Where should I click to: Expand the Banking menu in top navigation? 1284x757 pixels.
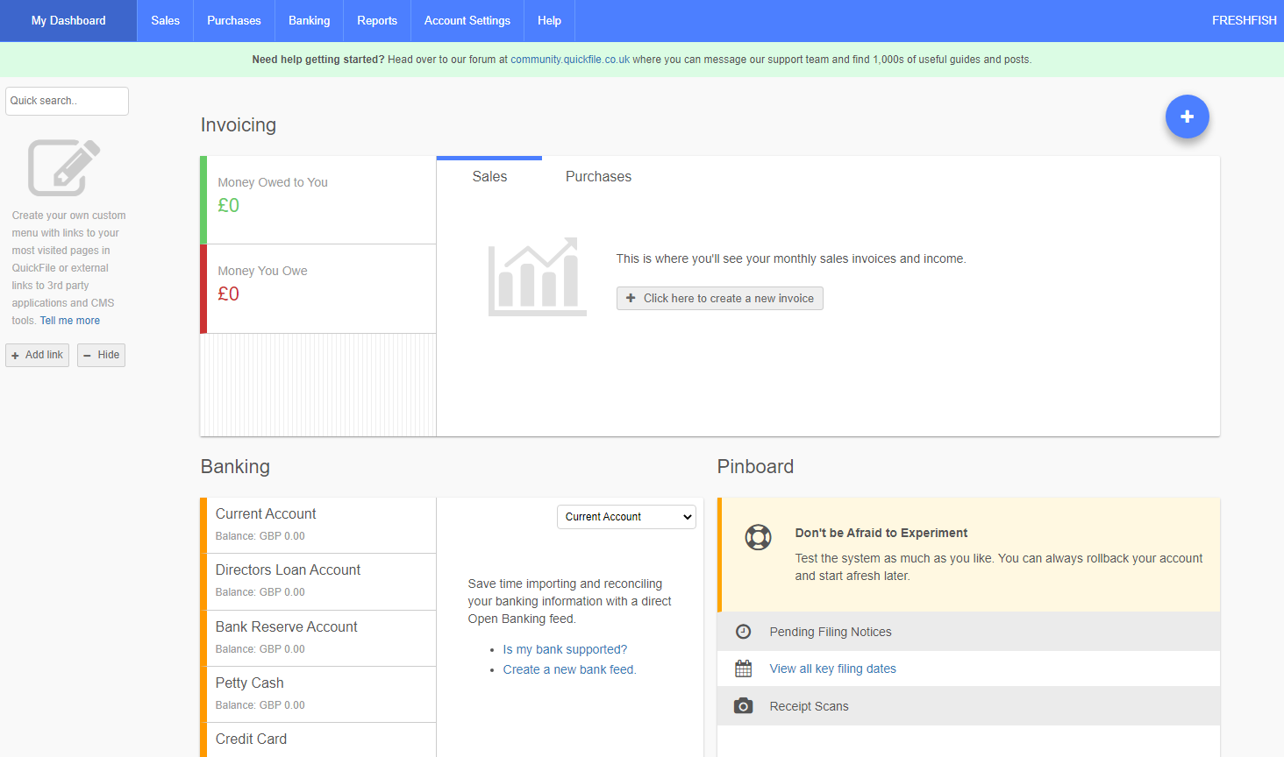click(x=309, y=21)
